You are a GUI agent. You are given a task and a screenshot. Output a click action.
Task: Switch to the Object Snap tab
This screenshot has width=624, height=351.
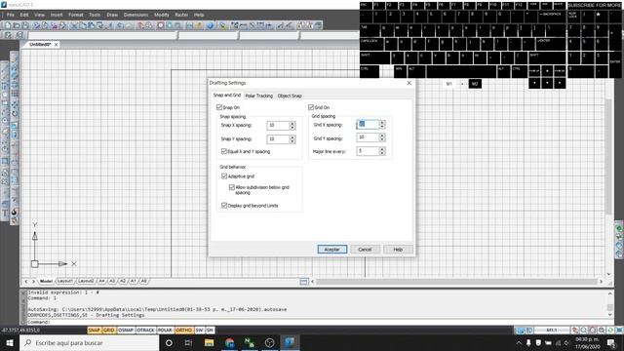(x=290, y=96)
